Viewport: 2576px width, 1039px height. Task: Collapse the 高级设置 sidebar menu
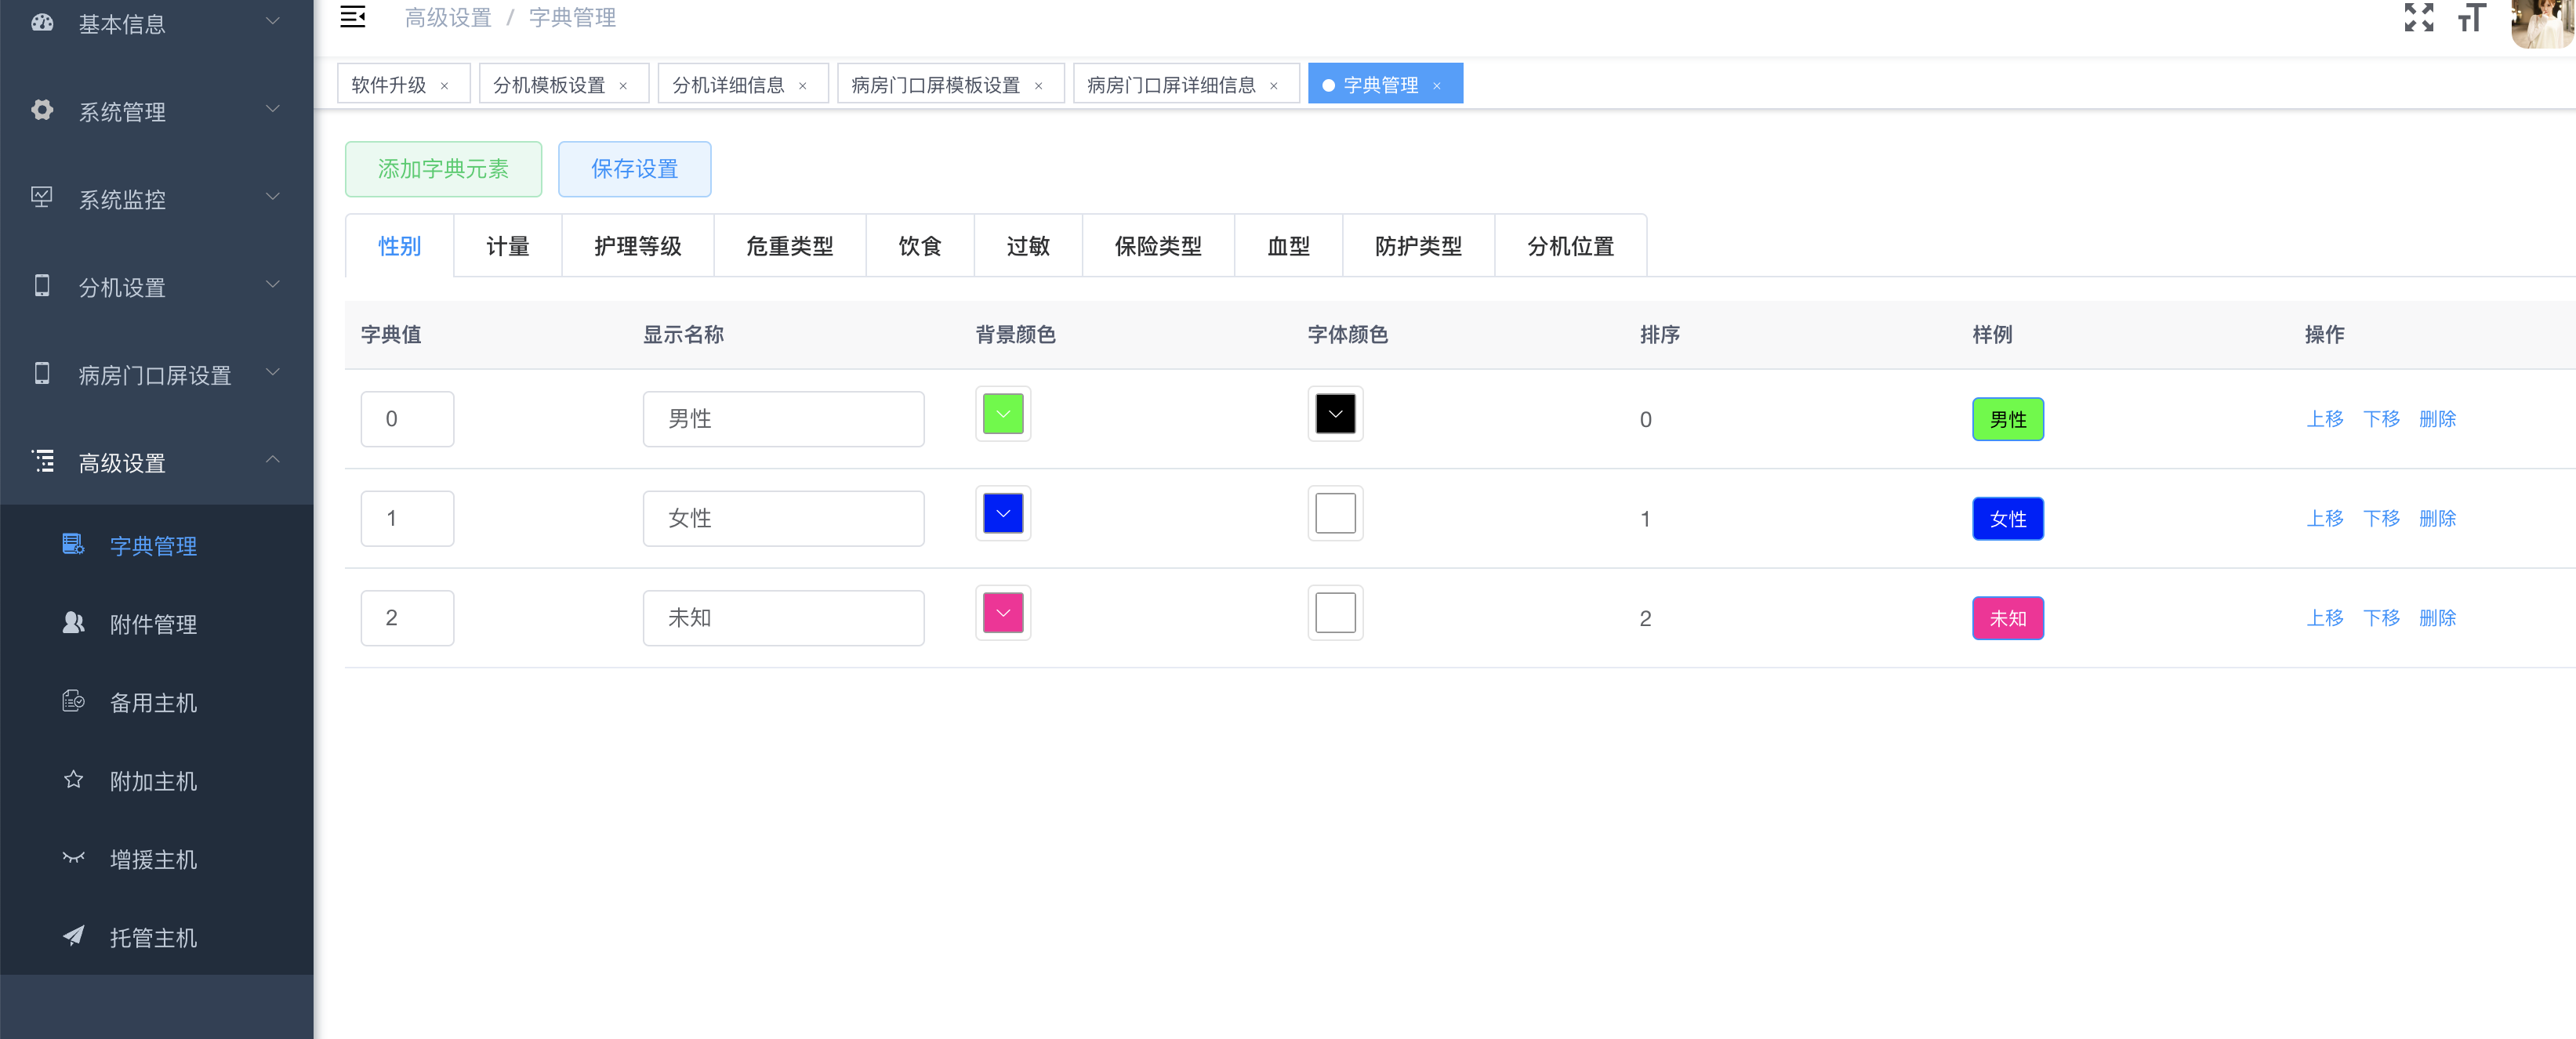(x=156, y=462)
